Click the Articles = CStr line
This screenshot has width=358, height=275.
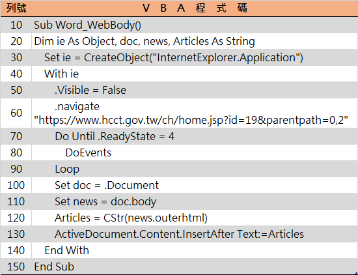click(x=131, y=218)
